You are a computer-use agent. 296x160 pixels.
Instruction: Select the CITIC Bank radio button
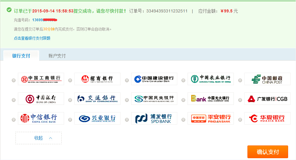point(14,120)
